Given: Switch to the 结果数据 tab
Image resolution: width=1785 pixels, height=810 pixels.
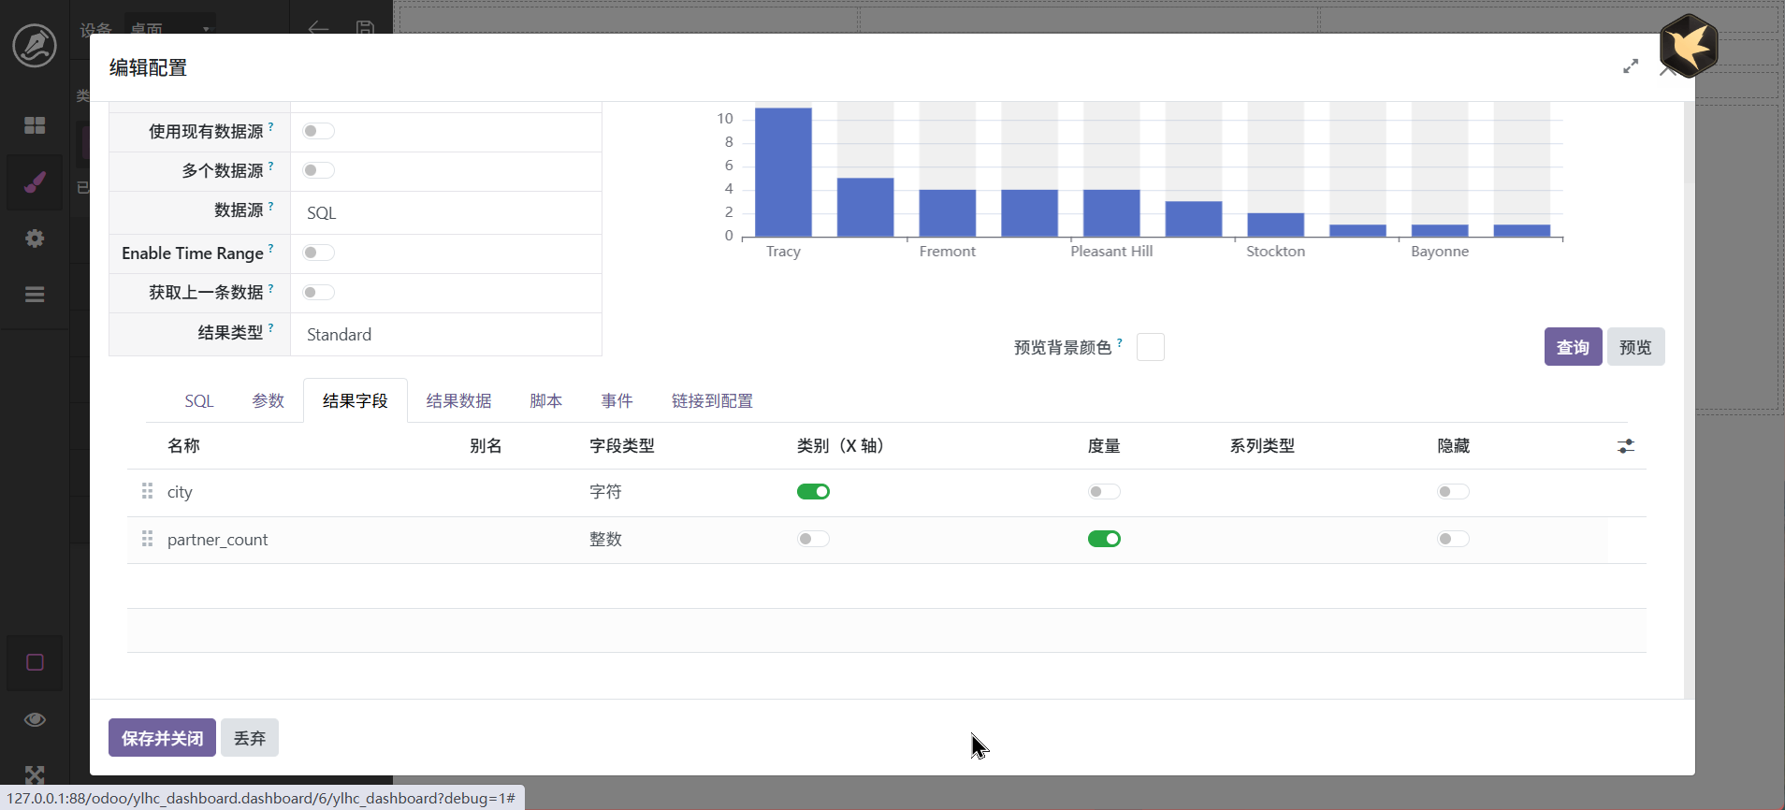Looking at the screenshot, I should pyautogui.click(x=458, y=401).
